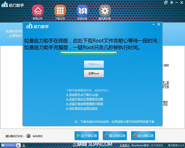185x148 pixels.
Task: Close the 给力助手 Root dialog
Action: 159,24
